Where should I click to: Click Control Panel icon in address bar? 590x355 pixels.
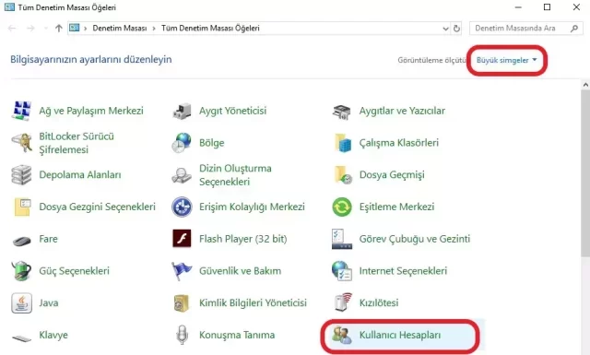coord(75,28)
